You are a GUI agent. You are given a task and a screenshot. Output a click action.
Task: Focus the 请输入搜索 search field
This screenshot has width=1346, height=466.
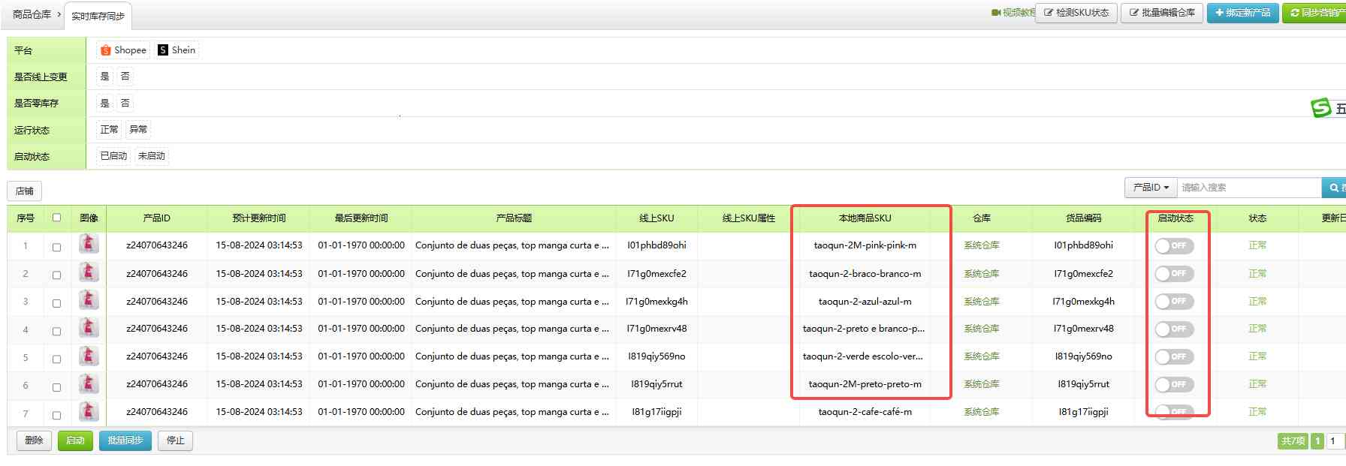[x=1248, y=188]
